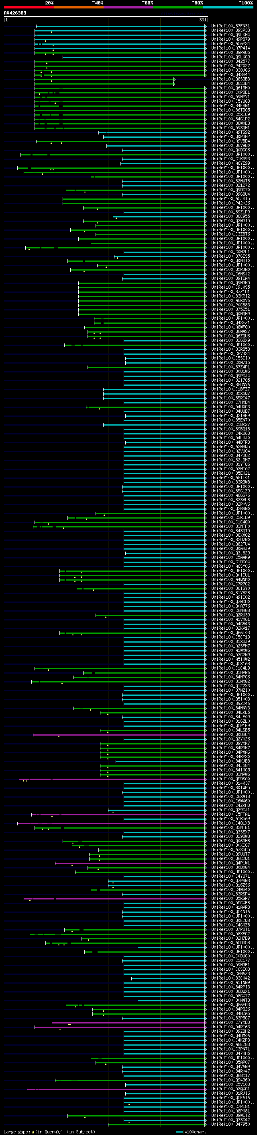The height and width of the screenshot is (1135, 257).
Task: Select hit UniRef100_B7FN31
Action: [x=230, y=26]
